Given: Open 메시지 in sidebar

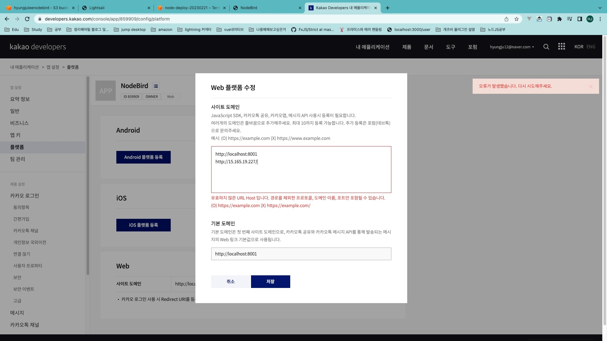Looking at the screenshot, I should [17, 313].
